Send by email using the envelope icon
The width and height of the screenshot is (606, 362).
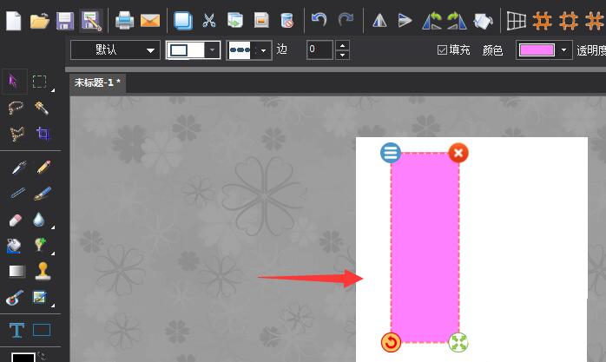click(150, 21)
